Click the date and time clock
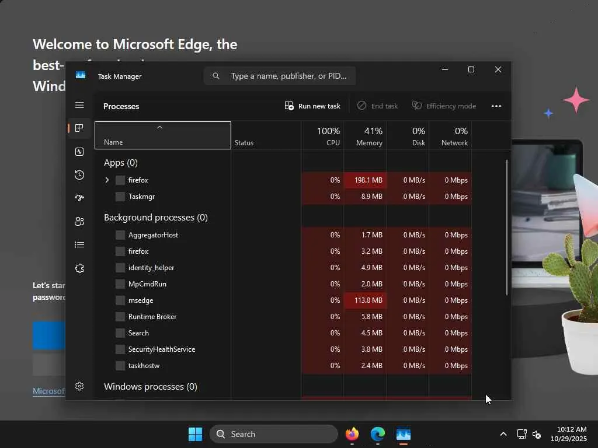 569,434
